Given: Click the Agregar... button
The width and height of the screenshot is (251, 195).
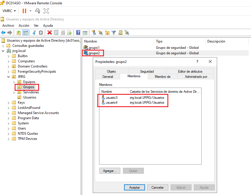Looking at the screenshot, I should [110, 171].
